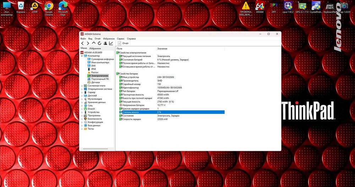Select the Безопасность tree item
The width and height of the screenshot is (355, 187).
click(93, 119)
